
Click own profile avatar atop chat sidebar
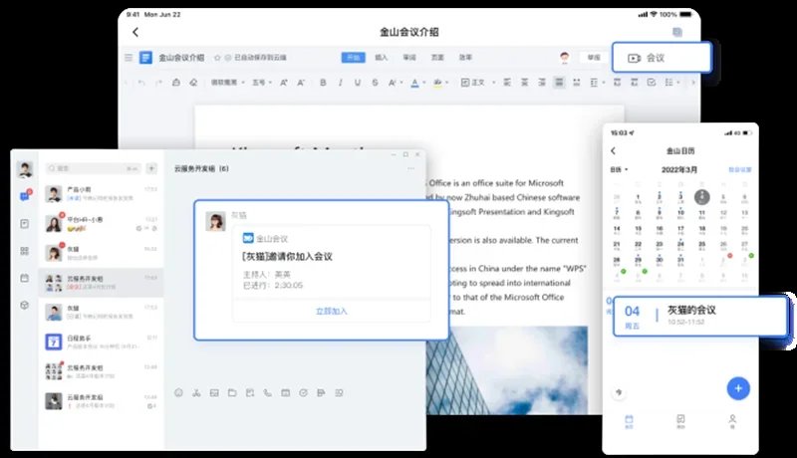point(25,169)
